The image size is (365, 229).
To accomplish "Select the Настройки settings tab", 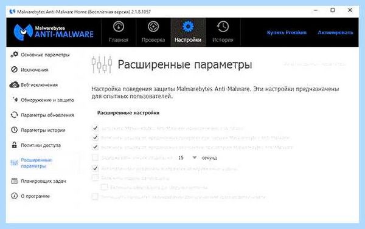I will (188, 32).
